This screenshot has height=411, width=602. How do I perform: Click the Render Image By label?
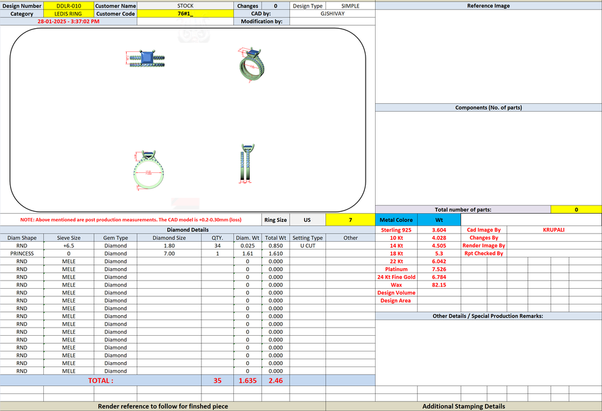[x=483, y=246]
